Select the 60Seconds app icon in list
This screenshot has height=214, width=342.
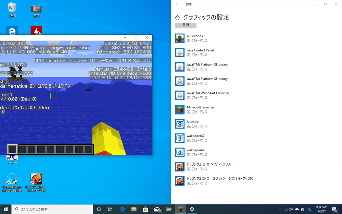point(180,38)
